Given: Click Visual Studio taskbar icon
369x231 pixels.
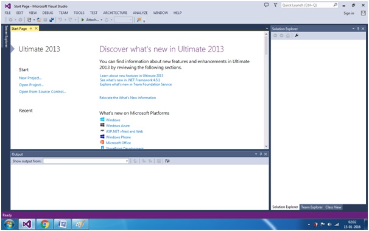Looking at the screenshot, I should tap(27, 224).
